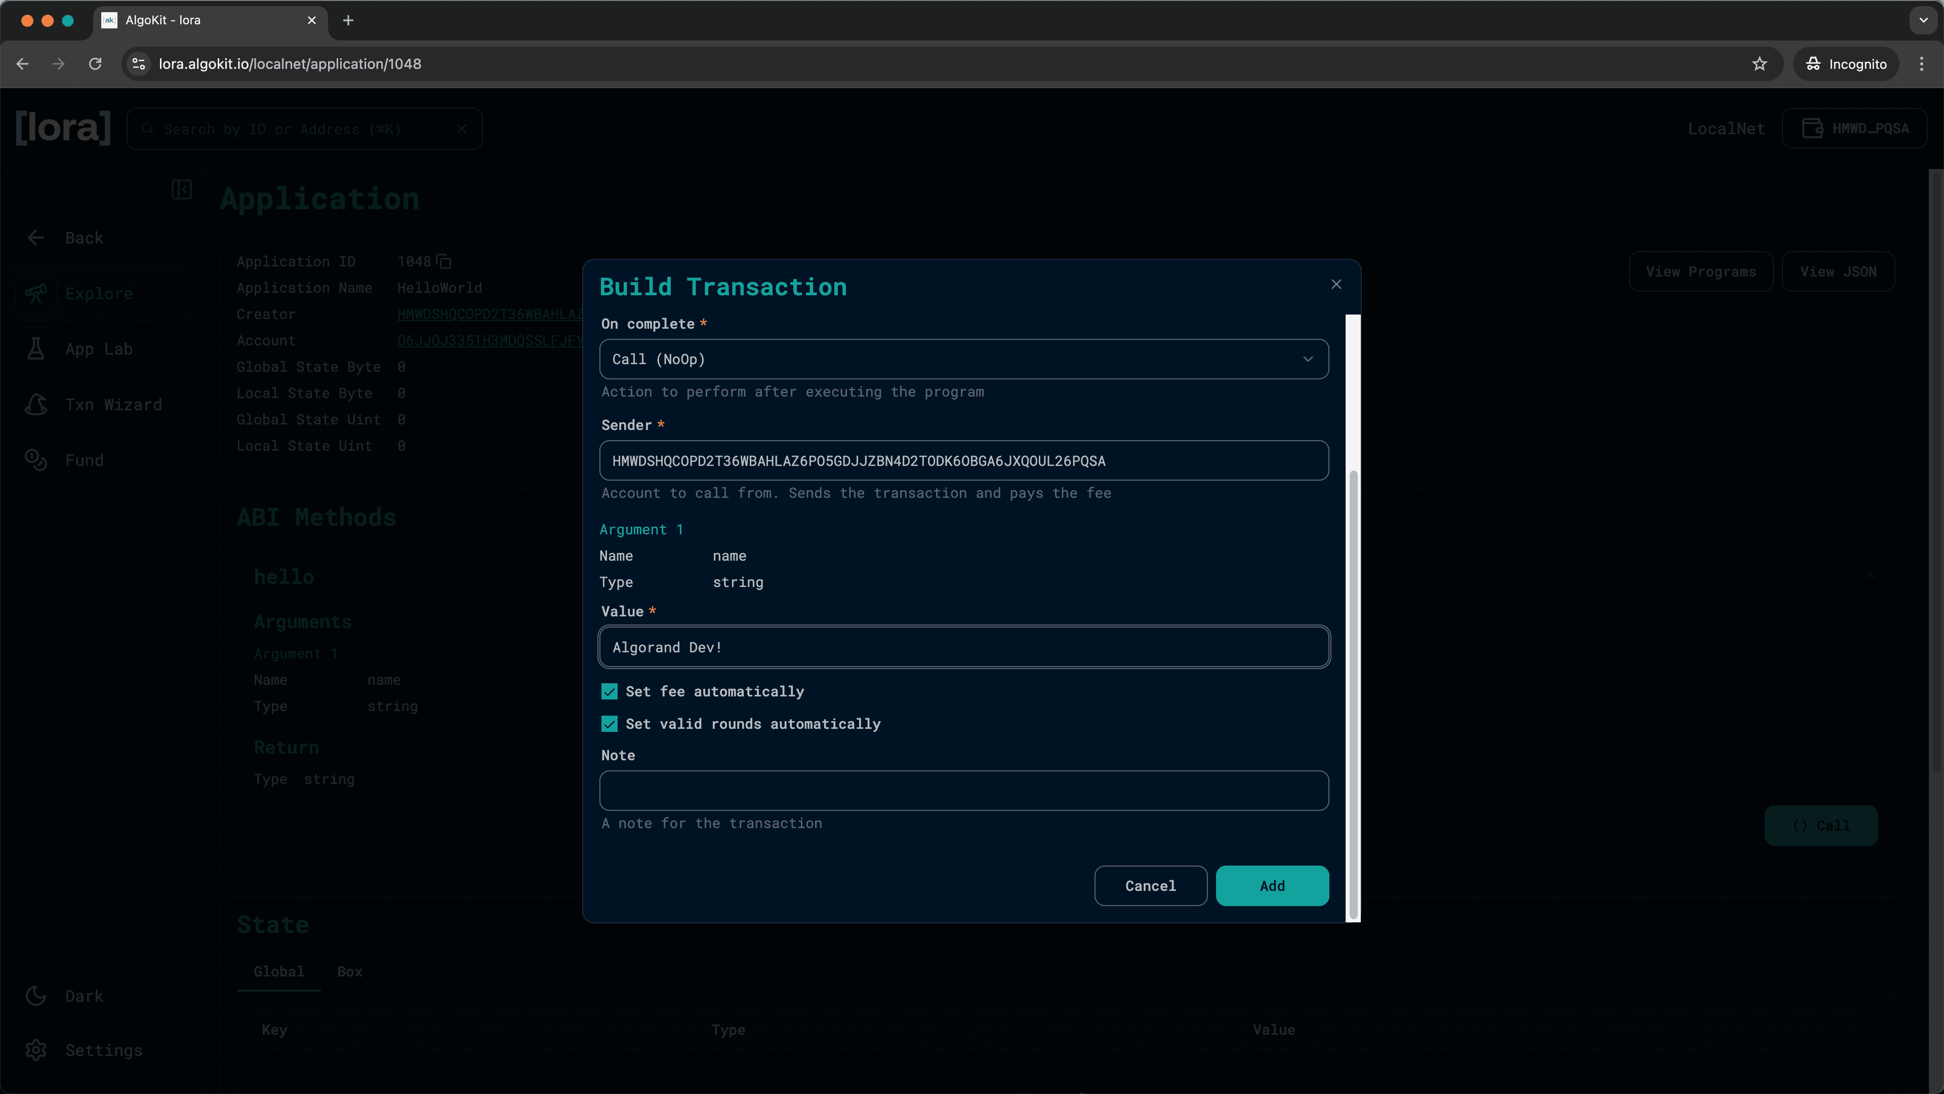Collapse the left sidebar panel
Screen dimensions: 1944x1094
(x=181, y=189)
